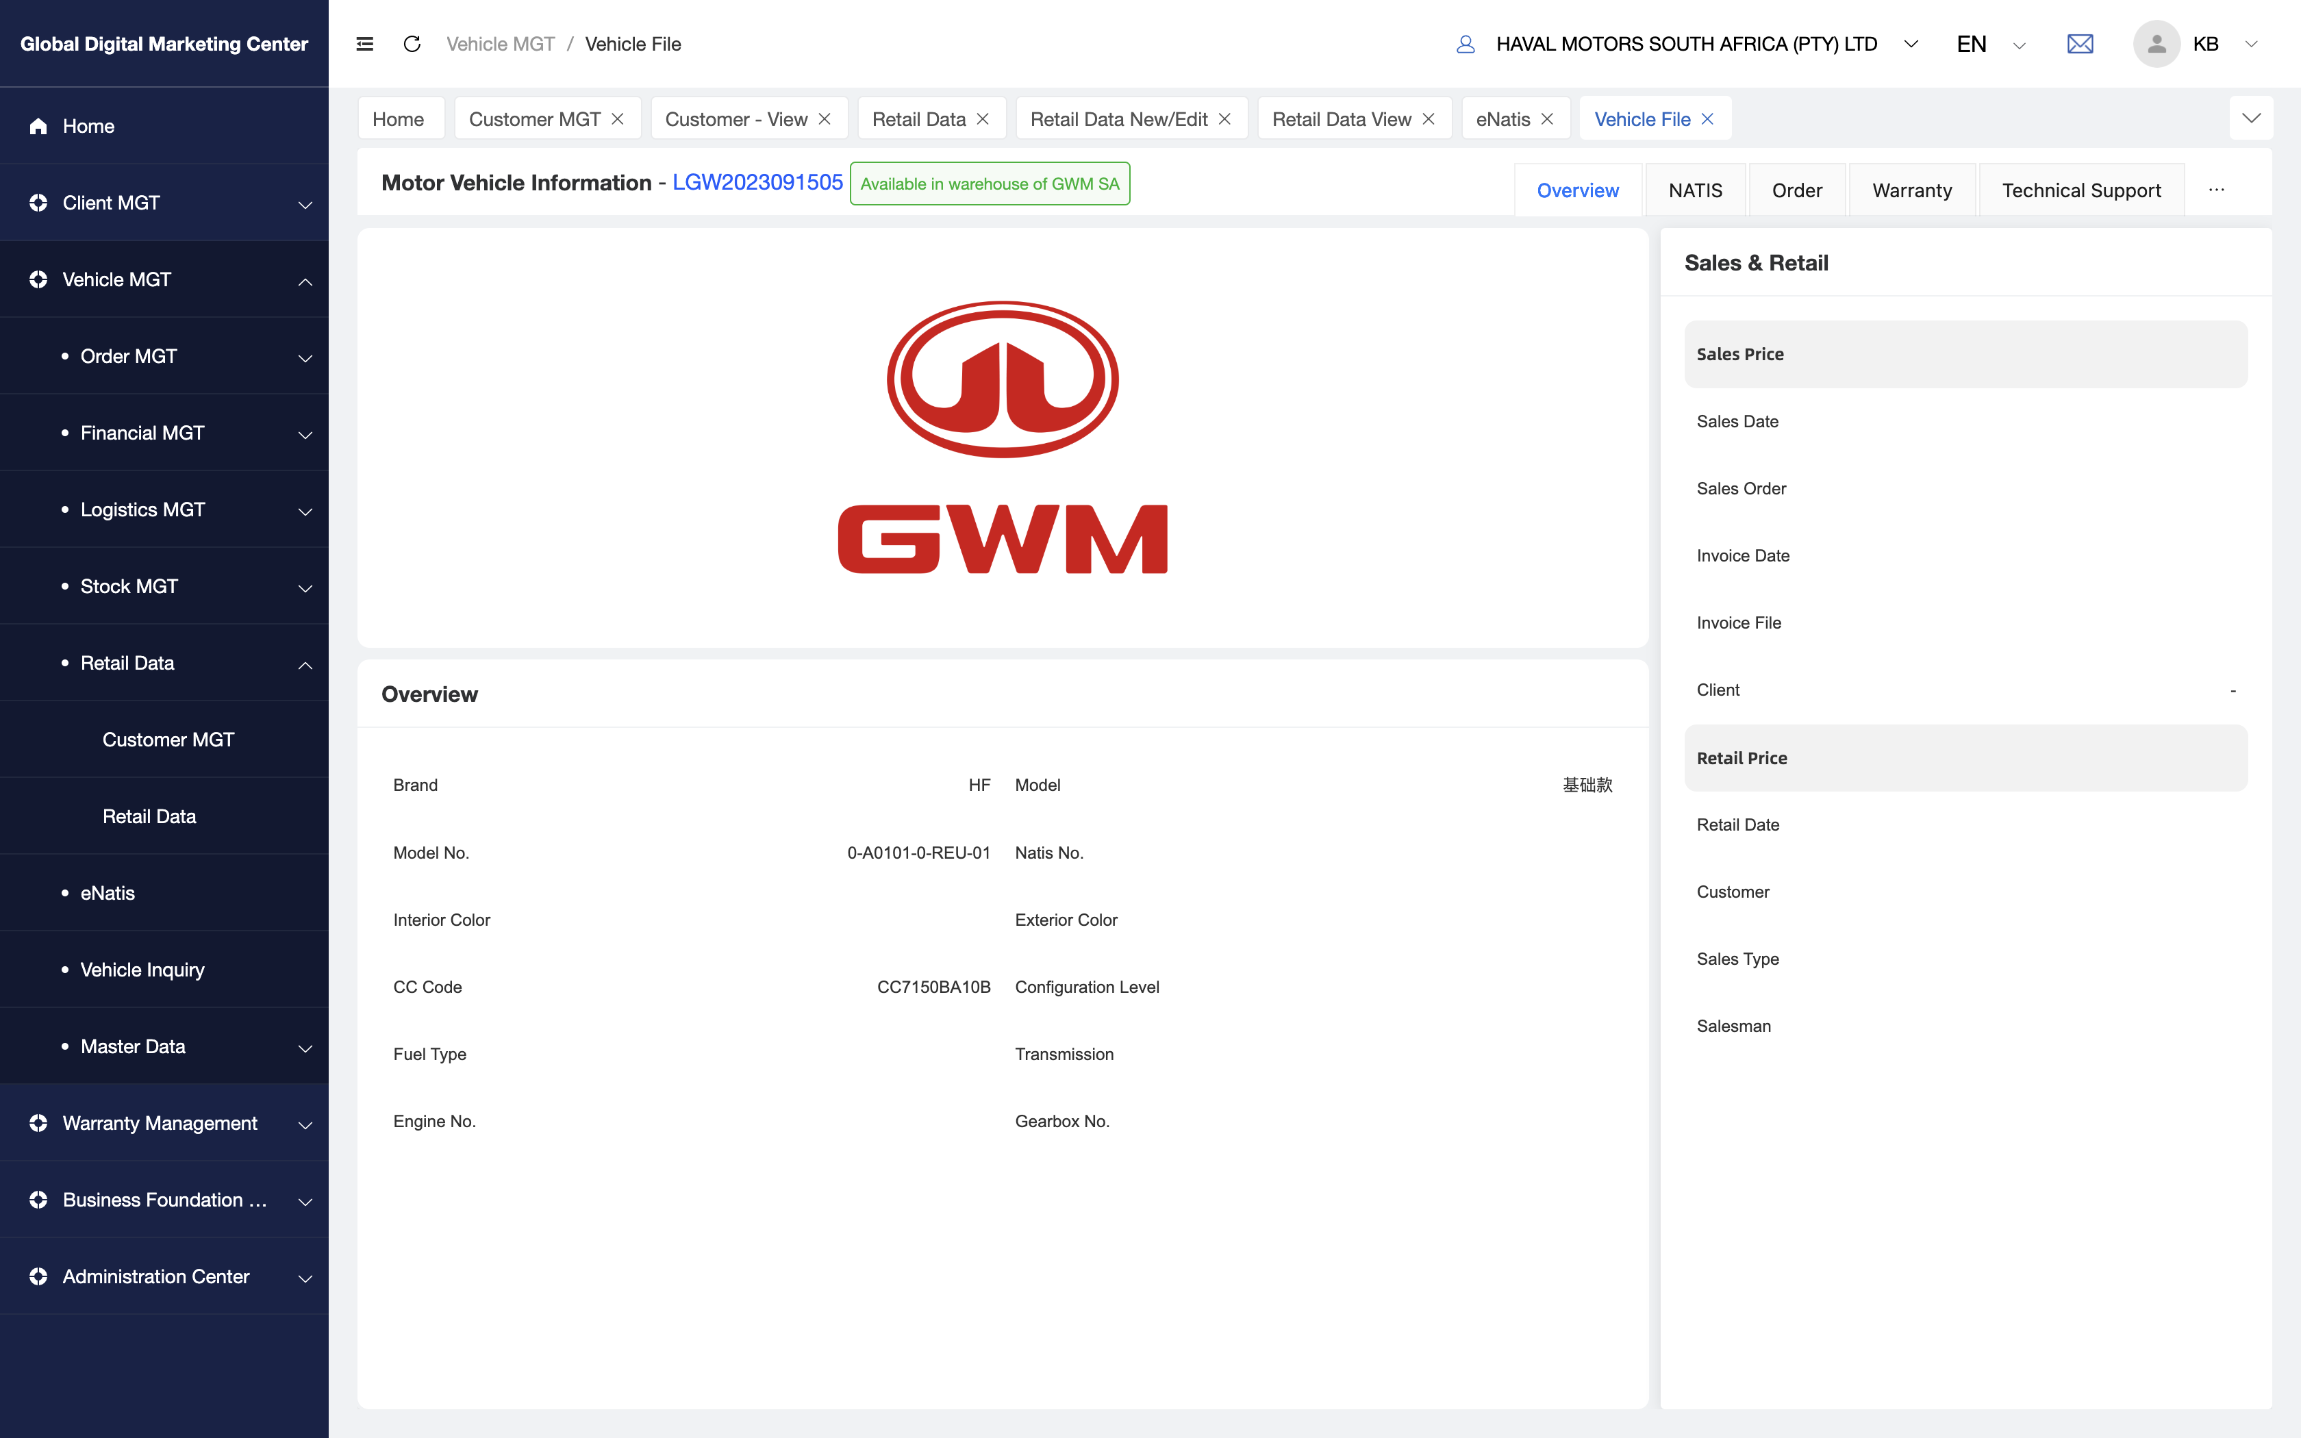Click the CC7150BA10B CC Code value

(x=933, y=987)
